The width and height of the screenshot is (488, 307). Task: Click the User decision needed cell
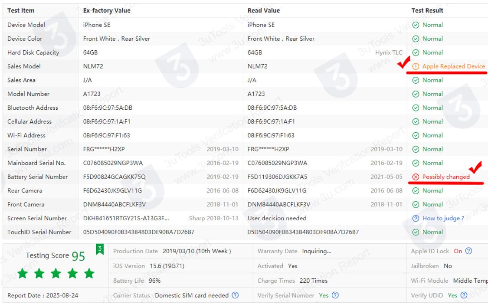tap(277, 219)
